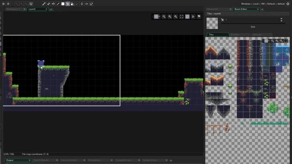Click the Default config label
The height and width of the screenshot is (164, 292).
pyautogui.click(x=271, y=4)
